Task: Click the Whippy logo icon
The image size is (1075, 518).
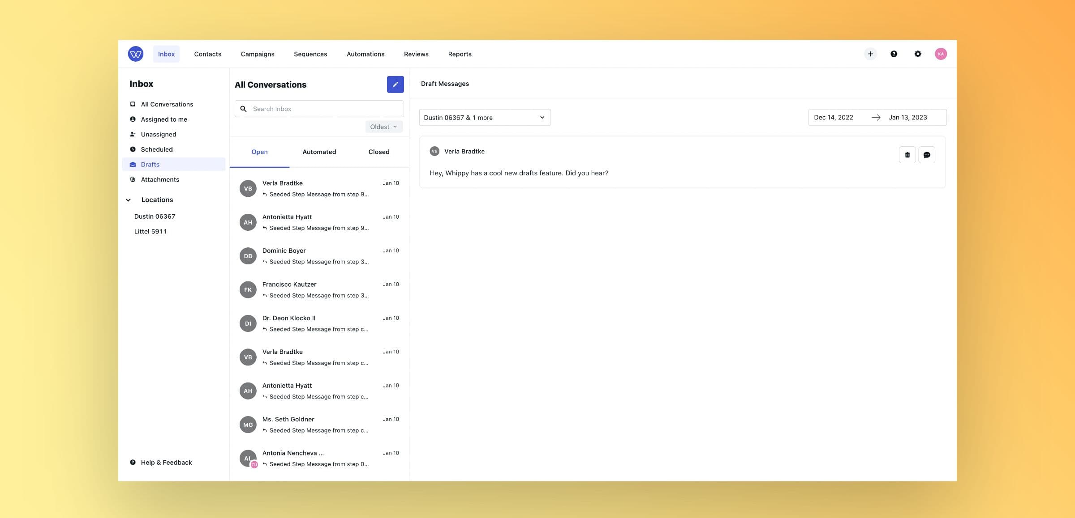Action: (135, 54)
